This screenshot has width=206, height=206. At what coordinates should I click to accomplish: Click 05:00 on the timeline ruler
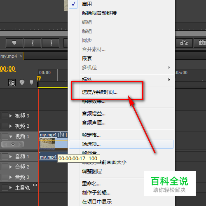181,73
